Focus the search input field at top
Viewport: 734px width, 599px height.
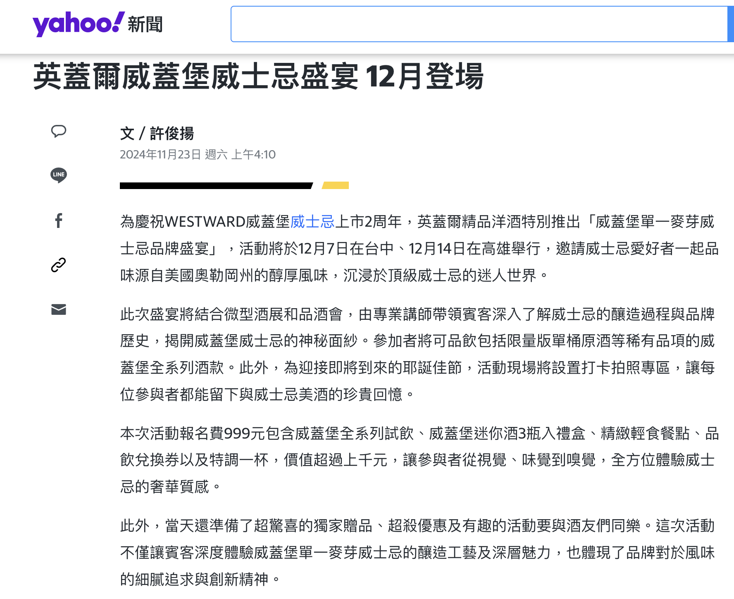point(479,24)
